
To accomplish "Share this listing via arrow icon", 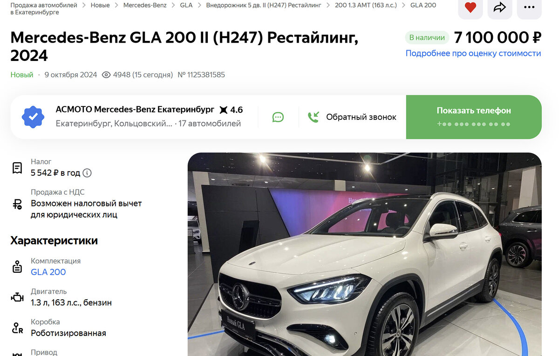I will (500, 7).
